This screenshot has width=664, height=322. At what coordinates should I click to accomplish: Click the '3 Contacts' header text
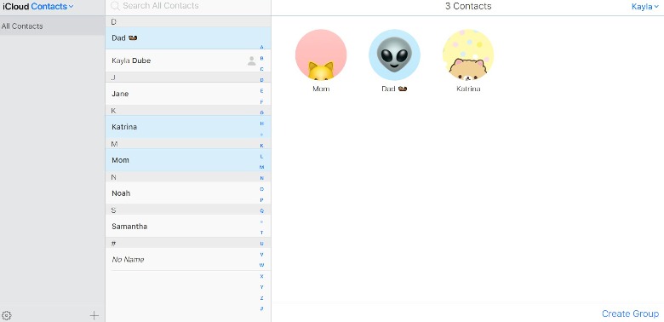[468, 6]
